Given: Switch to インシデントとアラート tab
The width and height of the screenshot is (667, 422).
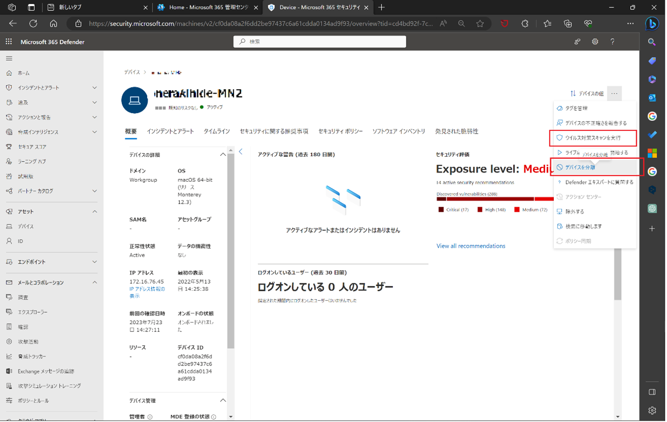Looking at the screenshot, I should click(170, 131).
